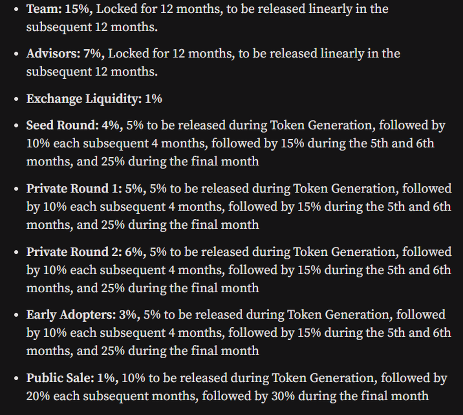Click the "Private Round 2:" label

[74, 252]
